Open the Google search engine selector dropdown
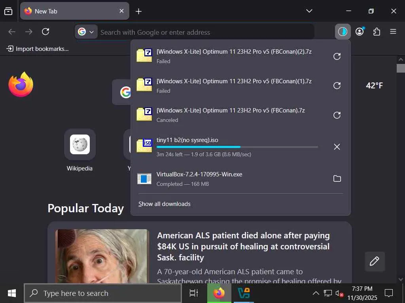The width and height of the screenshot is (405, 303). pyautogui.click(x=86, y=32)
